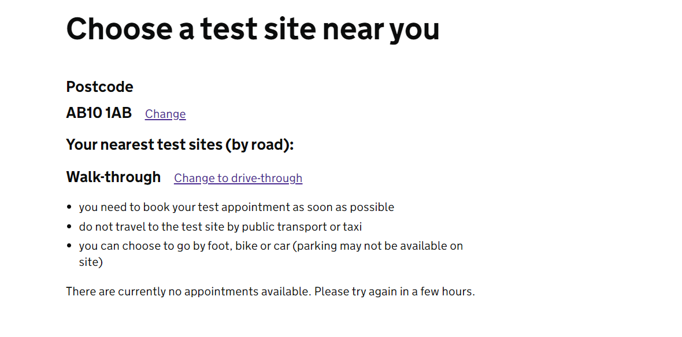Click the Postcode label
The image size is (682, 337).
point(99,87)
